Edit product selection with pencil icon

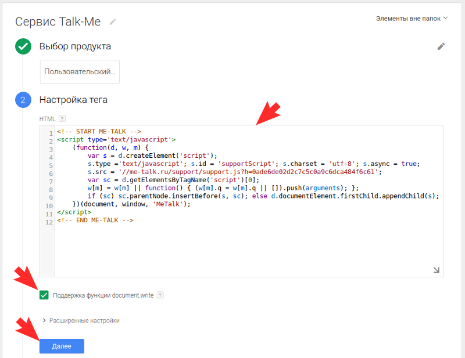click(x=441, y=46)
